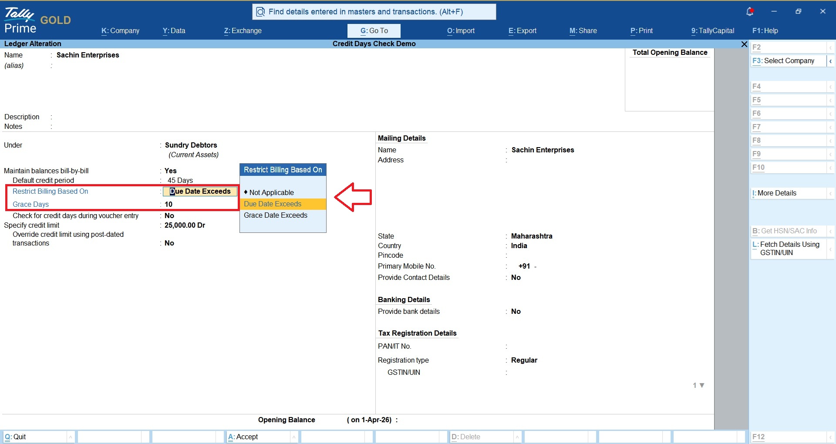Open the K: Company menu

point(120,31)
